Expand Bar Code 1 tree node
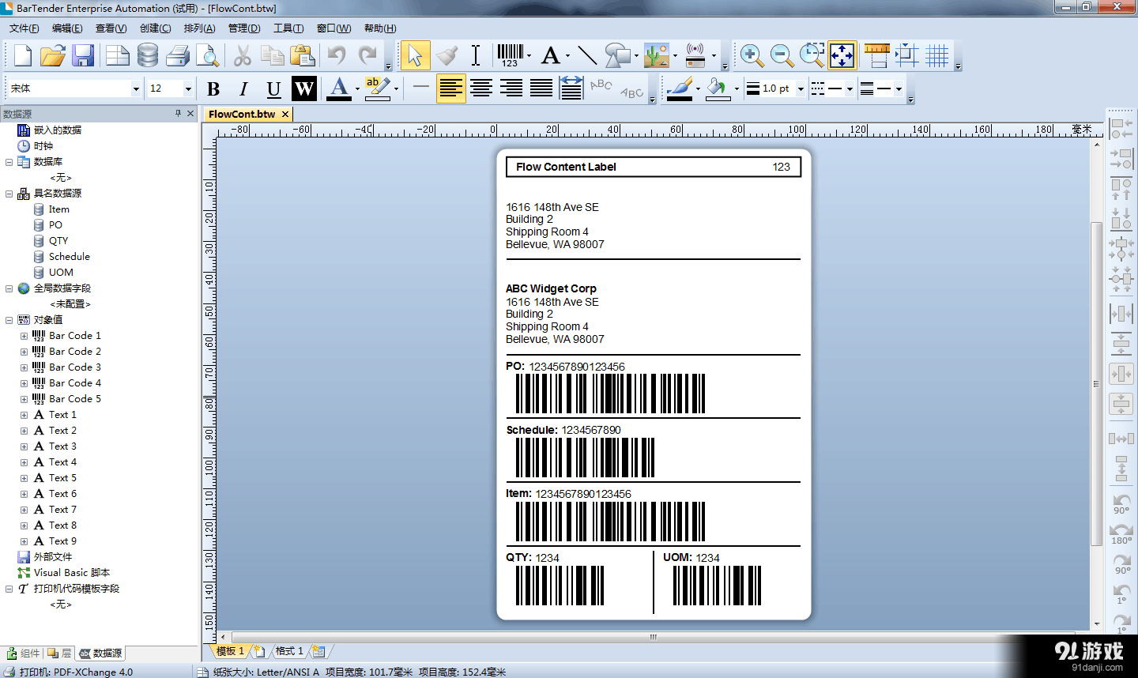The height and width of the screenshot is (678, 1138). coord(24,336)
